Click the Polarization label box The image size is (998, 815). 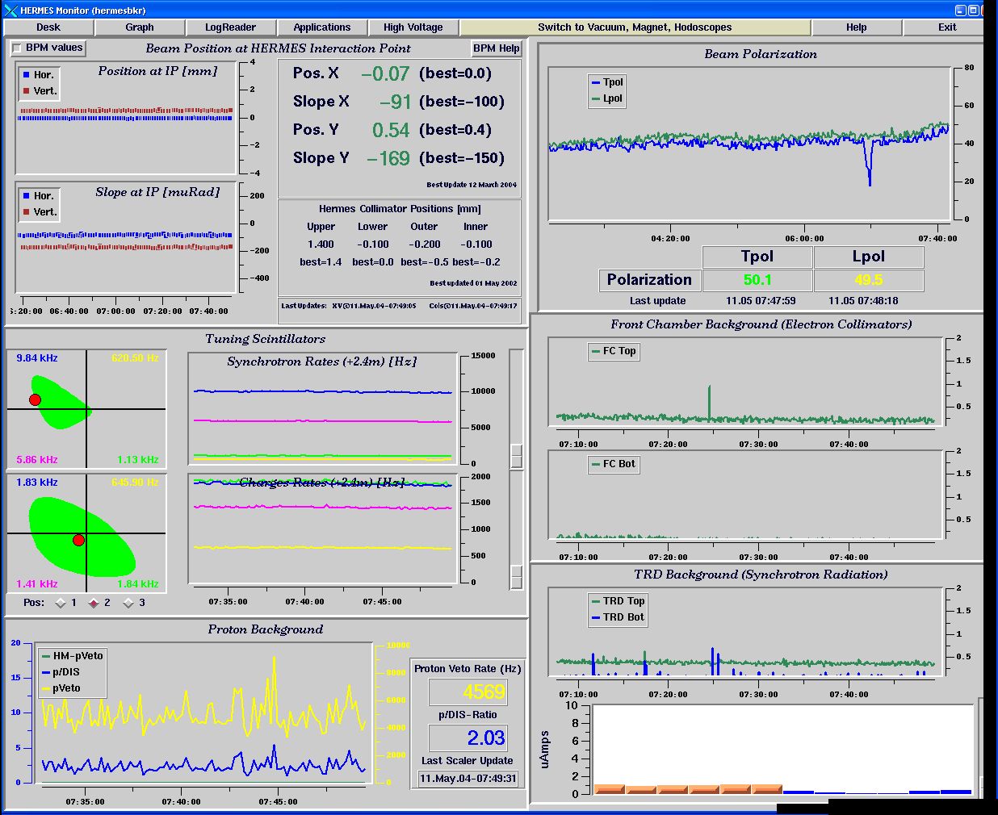(649, 280)
